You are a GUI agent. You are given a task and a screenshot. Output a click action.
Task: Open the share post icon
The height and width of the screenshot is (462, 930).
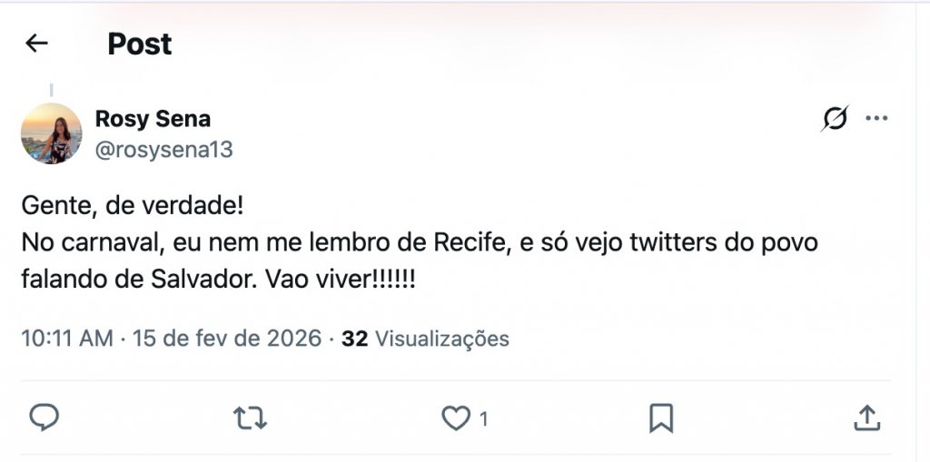pyautogui.click(x=866, y=418)
